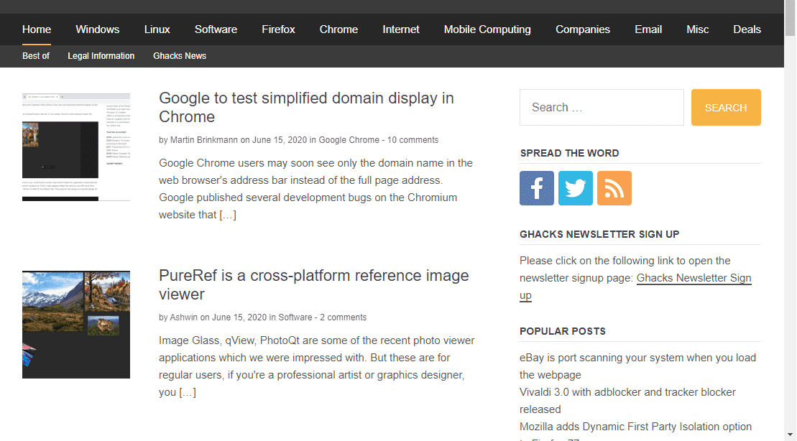The width and height of the screenshot is (797, 441).
Task: Open eBay port scanning popular post
Action: [637, 366]
